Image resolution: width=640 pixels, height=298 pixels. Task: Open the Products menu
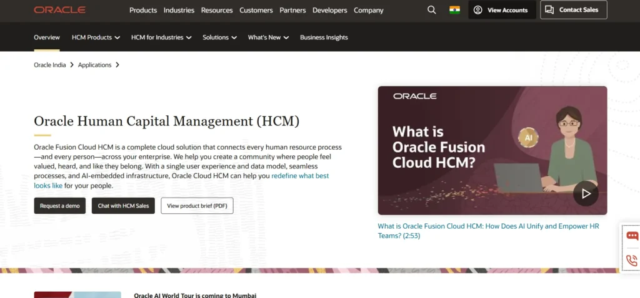pos(143,10)
